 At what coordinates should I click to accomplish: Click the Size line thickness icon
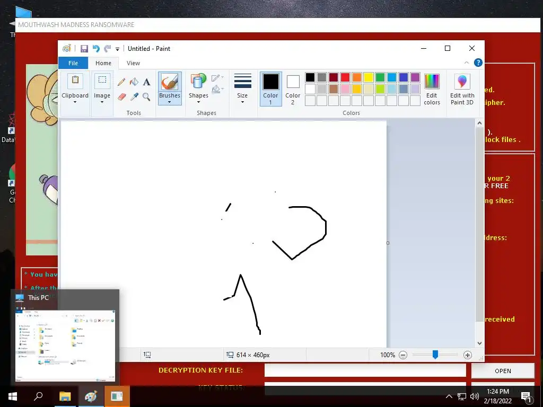(242, 81)
